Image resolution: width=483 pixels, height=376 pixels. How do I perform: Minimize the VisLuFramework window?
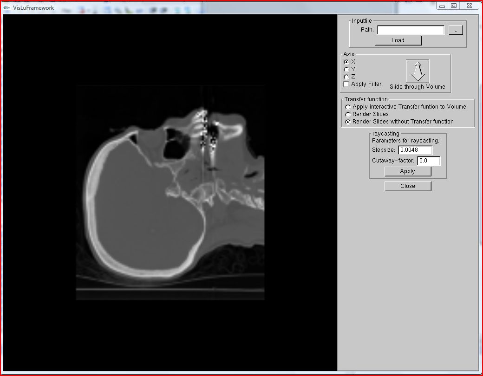tap(443, 6)
